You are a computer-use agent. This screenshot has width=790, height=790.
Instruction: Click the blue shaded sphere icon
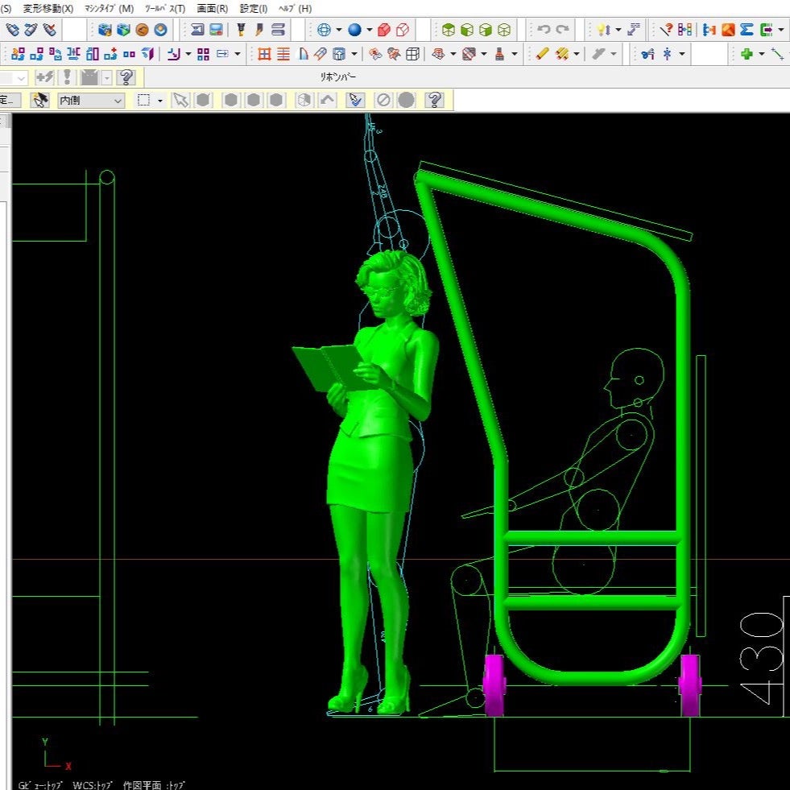(x=354, y=30)
